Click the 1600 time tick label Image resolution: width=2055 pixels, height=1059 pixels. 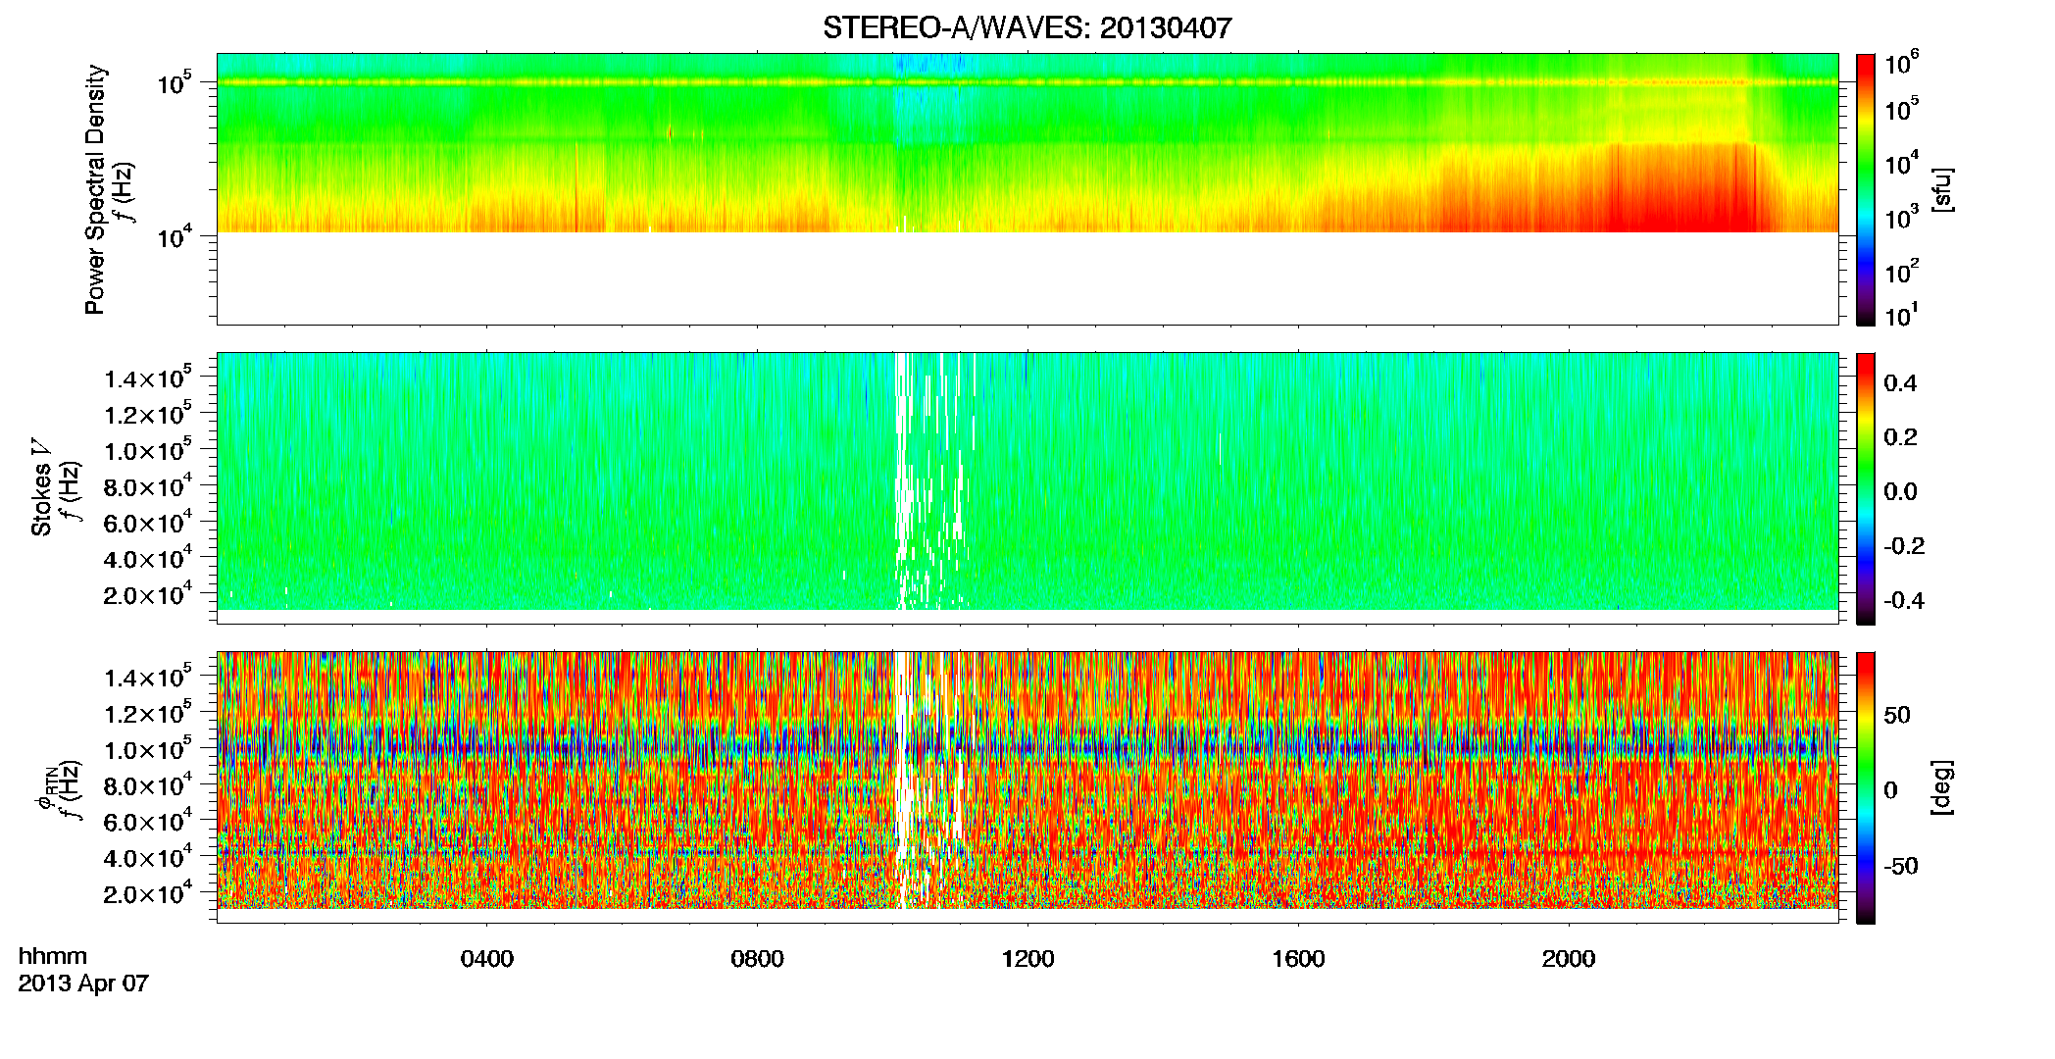point(1298,958)
